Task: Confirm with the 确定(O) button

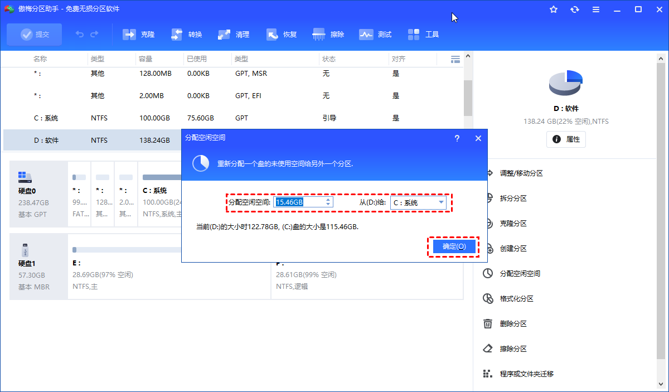Action: (x=454, y=246)
